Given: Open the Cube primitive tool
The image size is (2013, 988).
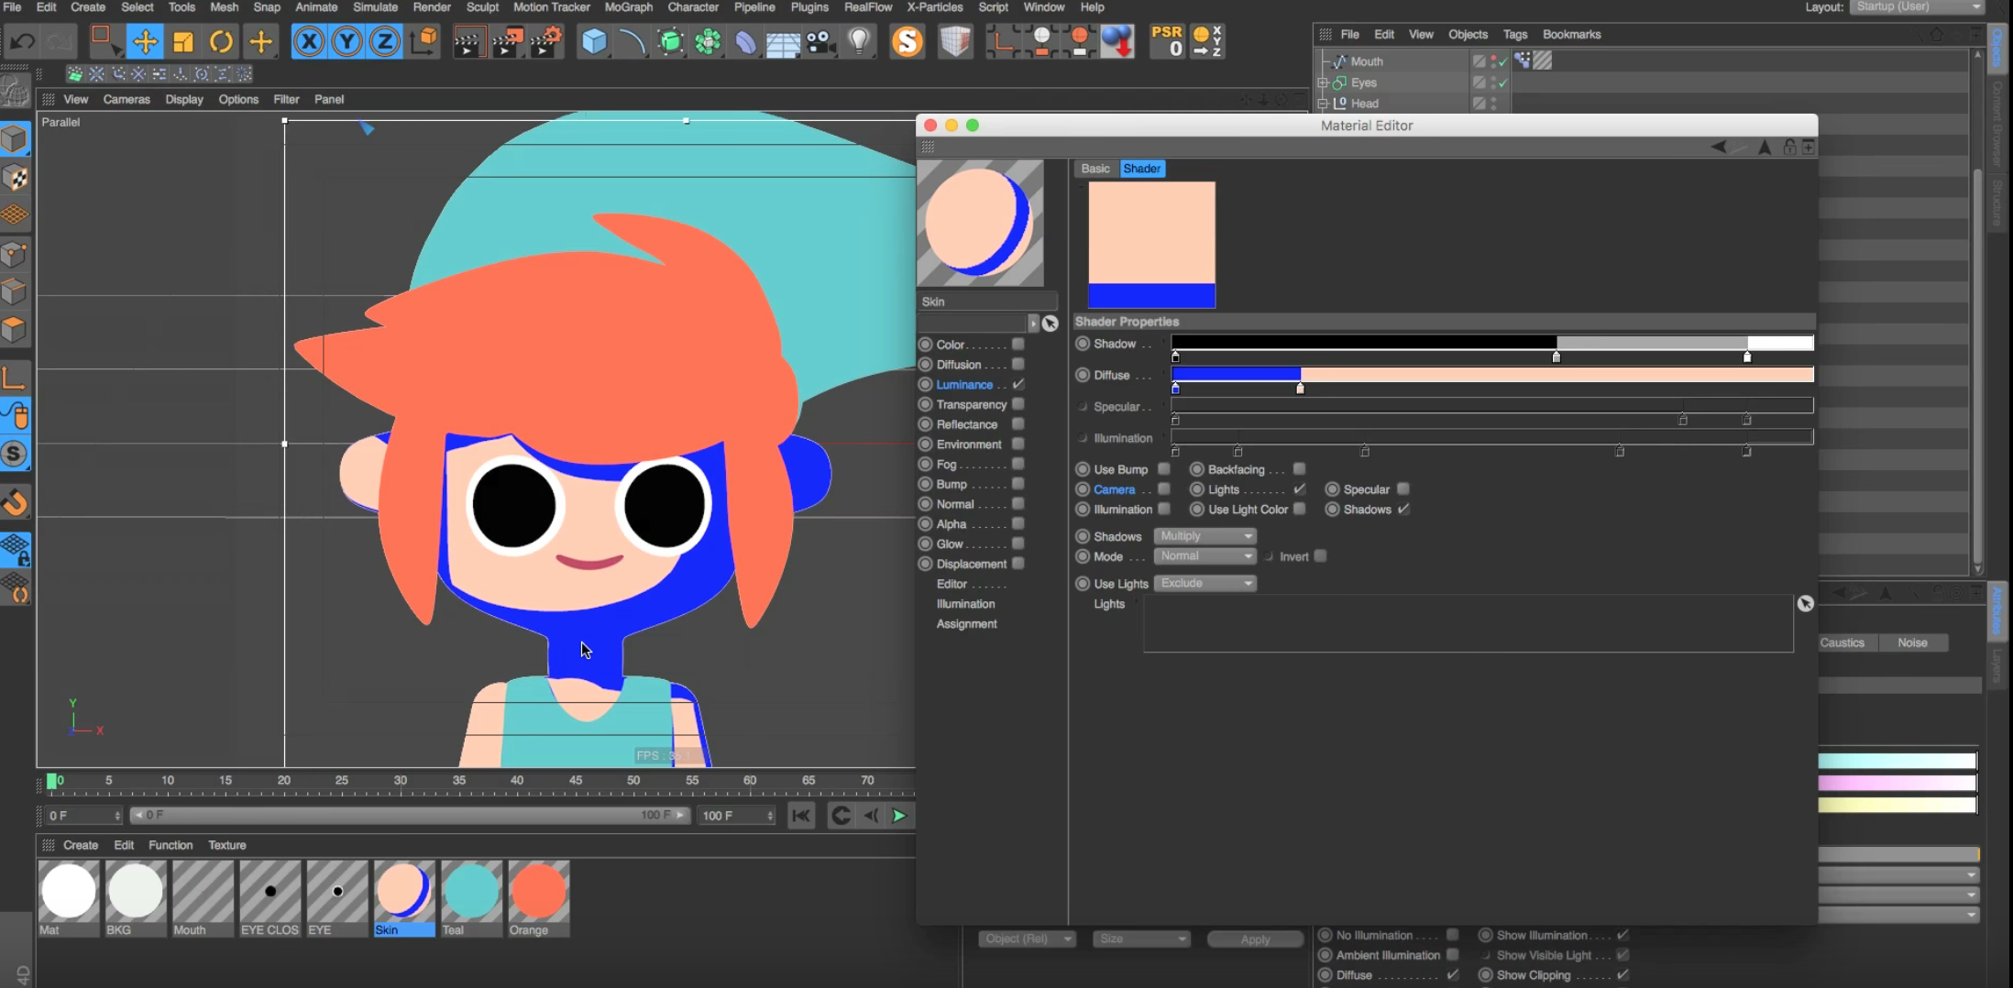Looking at the screenshot, I should (x=594, y=41).
